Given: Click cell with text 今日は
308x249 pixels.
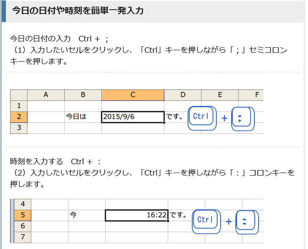Looking at the screenshot, I should (x=76, y=117).
